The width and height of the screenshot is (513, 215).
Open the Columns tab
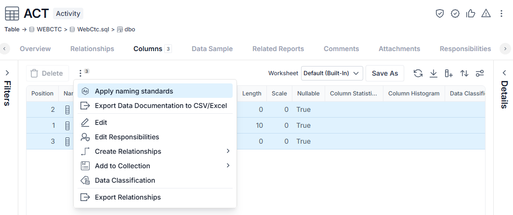pyautogui.click(x=153, y=49)
